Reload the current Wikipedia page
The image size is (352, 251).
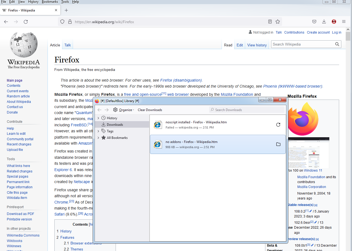25,22
